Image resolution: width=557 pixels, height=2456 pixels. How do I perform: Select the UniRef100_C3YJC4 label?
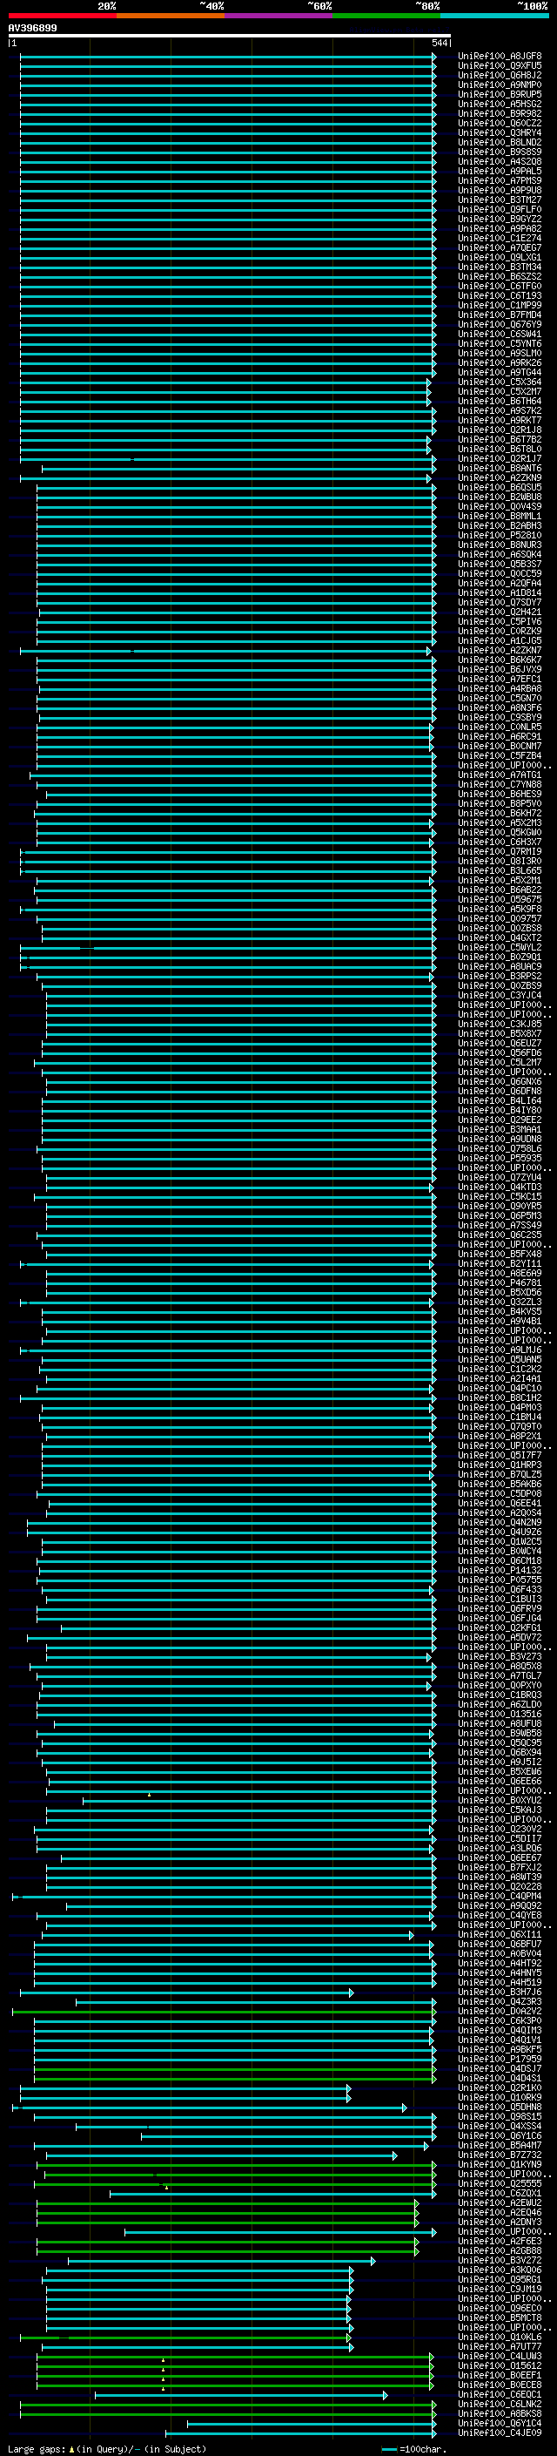[x=500, y=995]
